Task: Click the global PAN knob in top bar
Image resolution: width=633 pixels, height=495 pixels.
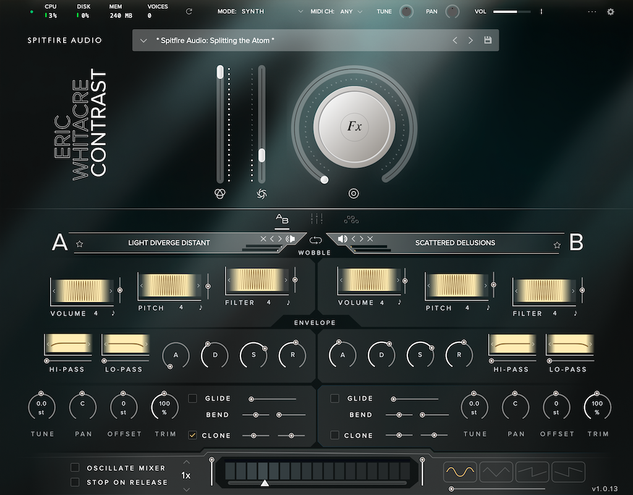Action: pos(452,11)
